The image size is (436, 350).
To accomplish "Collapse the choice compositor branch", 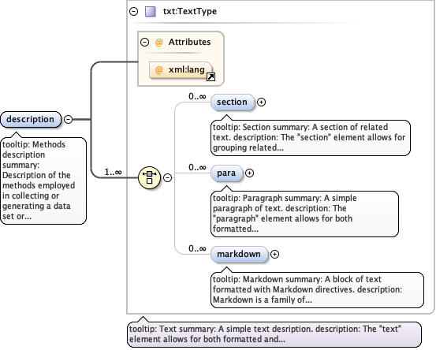I will tap(167, 177).
